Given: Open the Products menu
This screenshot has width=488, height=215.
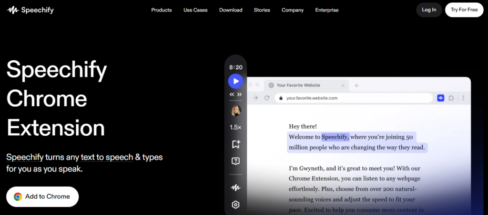Looking at the screenshot, I should (x=161, y=10).
